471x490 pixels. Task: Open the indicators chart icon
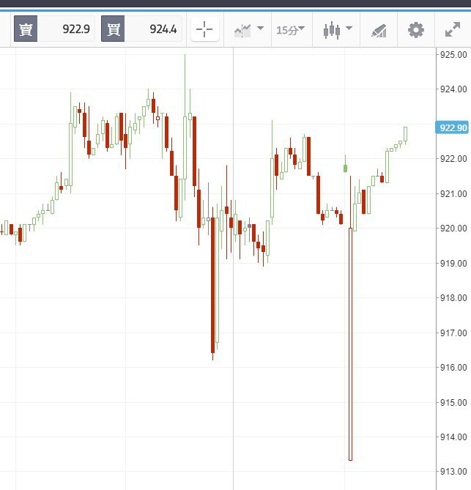click(x=242, y=31)
